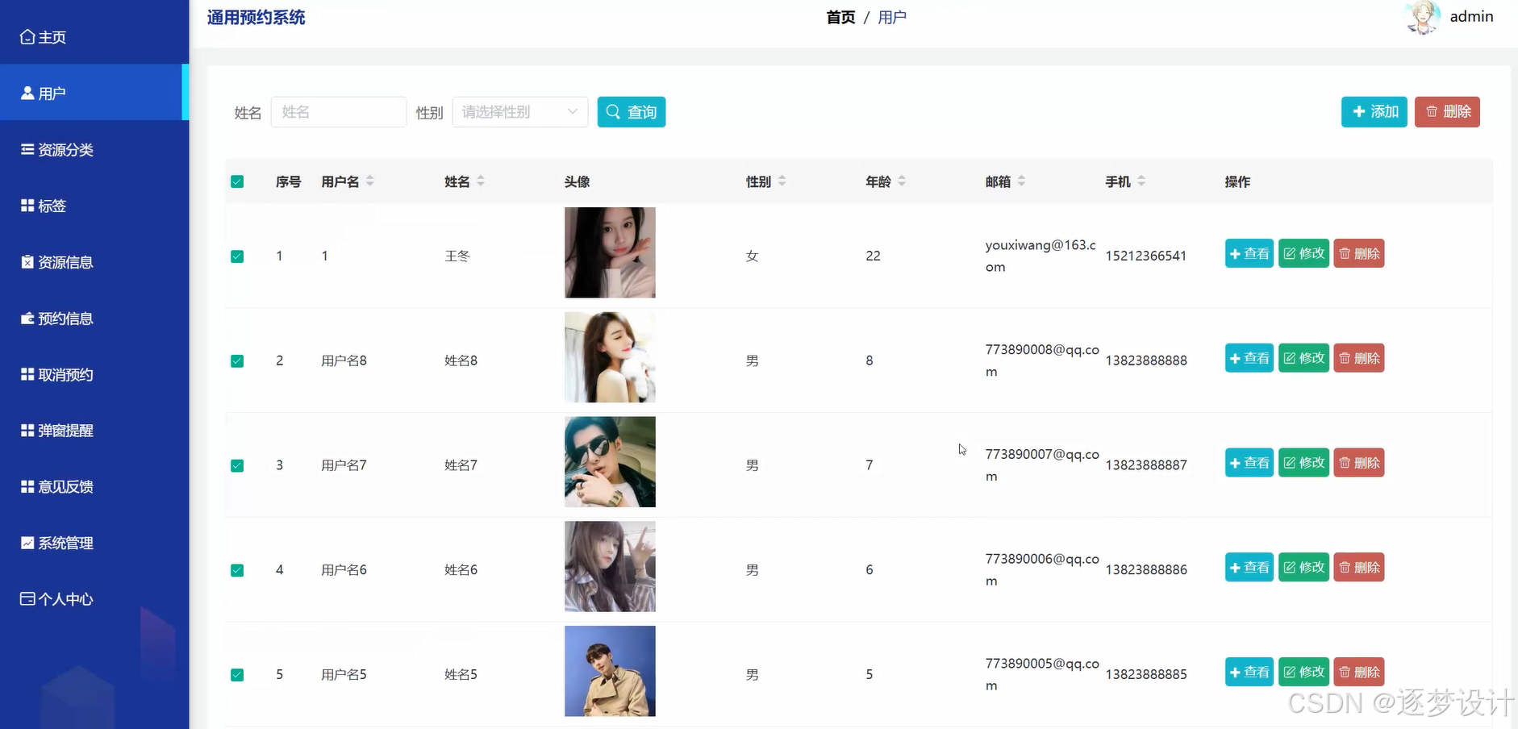The image size is (1518, 729).
Task: Click the grid icon beside 意见反馈
Action: (x=27, y=486)
